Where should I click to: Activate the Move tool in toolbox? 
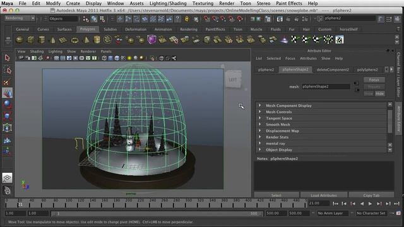[7, 93]
